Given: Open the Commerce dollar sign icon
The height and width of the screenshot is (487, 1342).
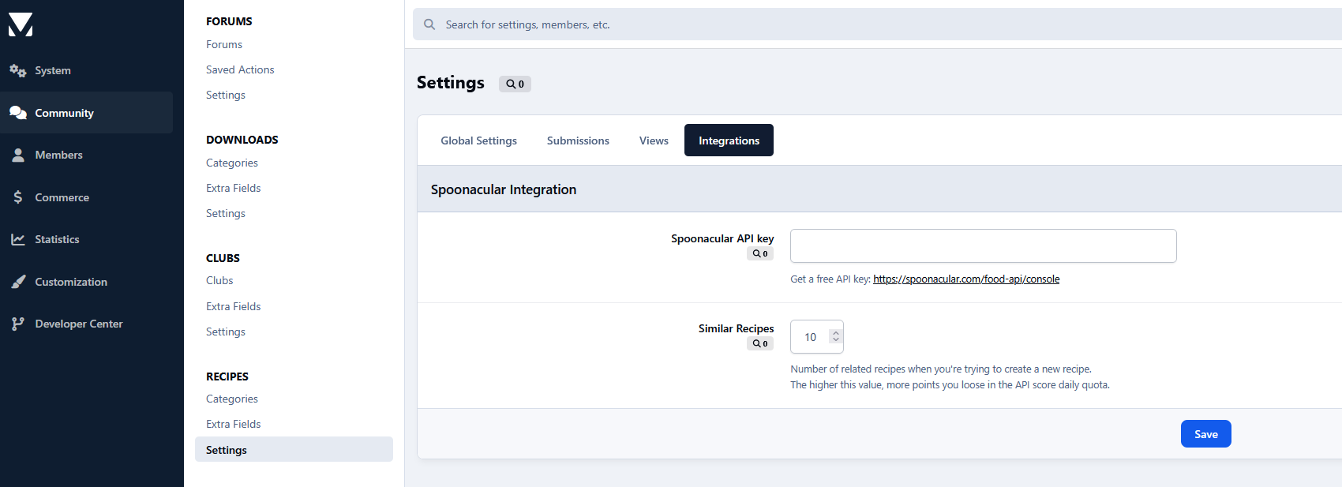Looking at the screenshot, I should [x=18, y=197].
